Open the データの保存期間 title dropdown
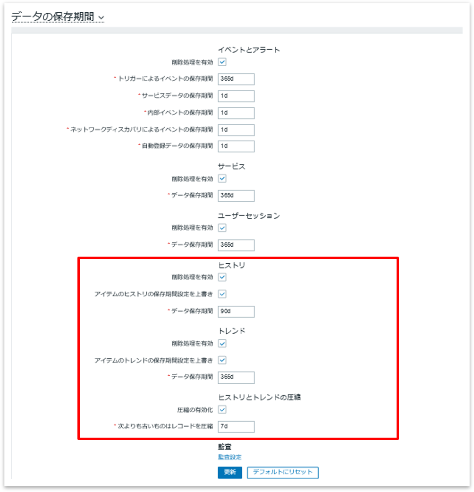This screenshot has height=492, width=474. [58, 17]
